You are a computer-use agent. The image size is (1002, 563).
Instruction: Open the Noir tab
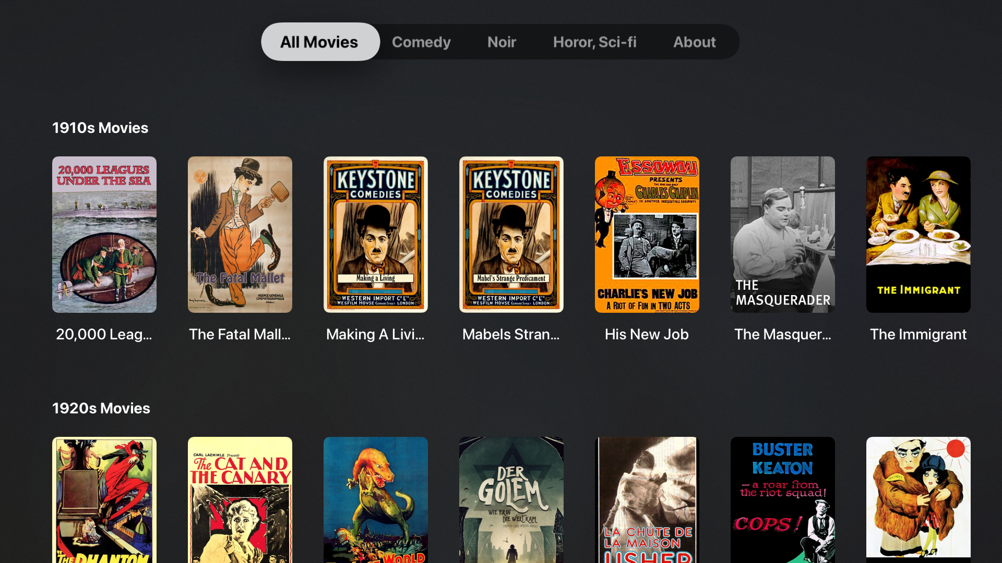502,42
